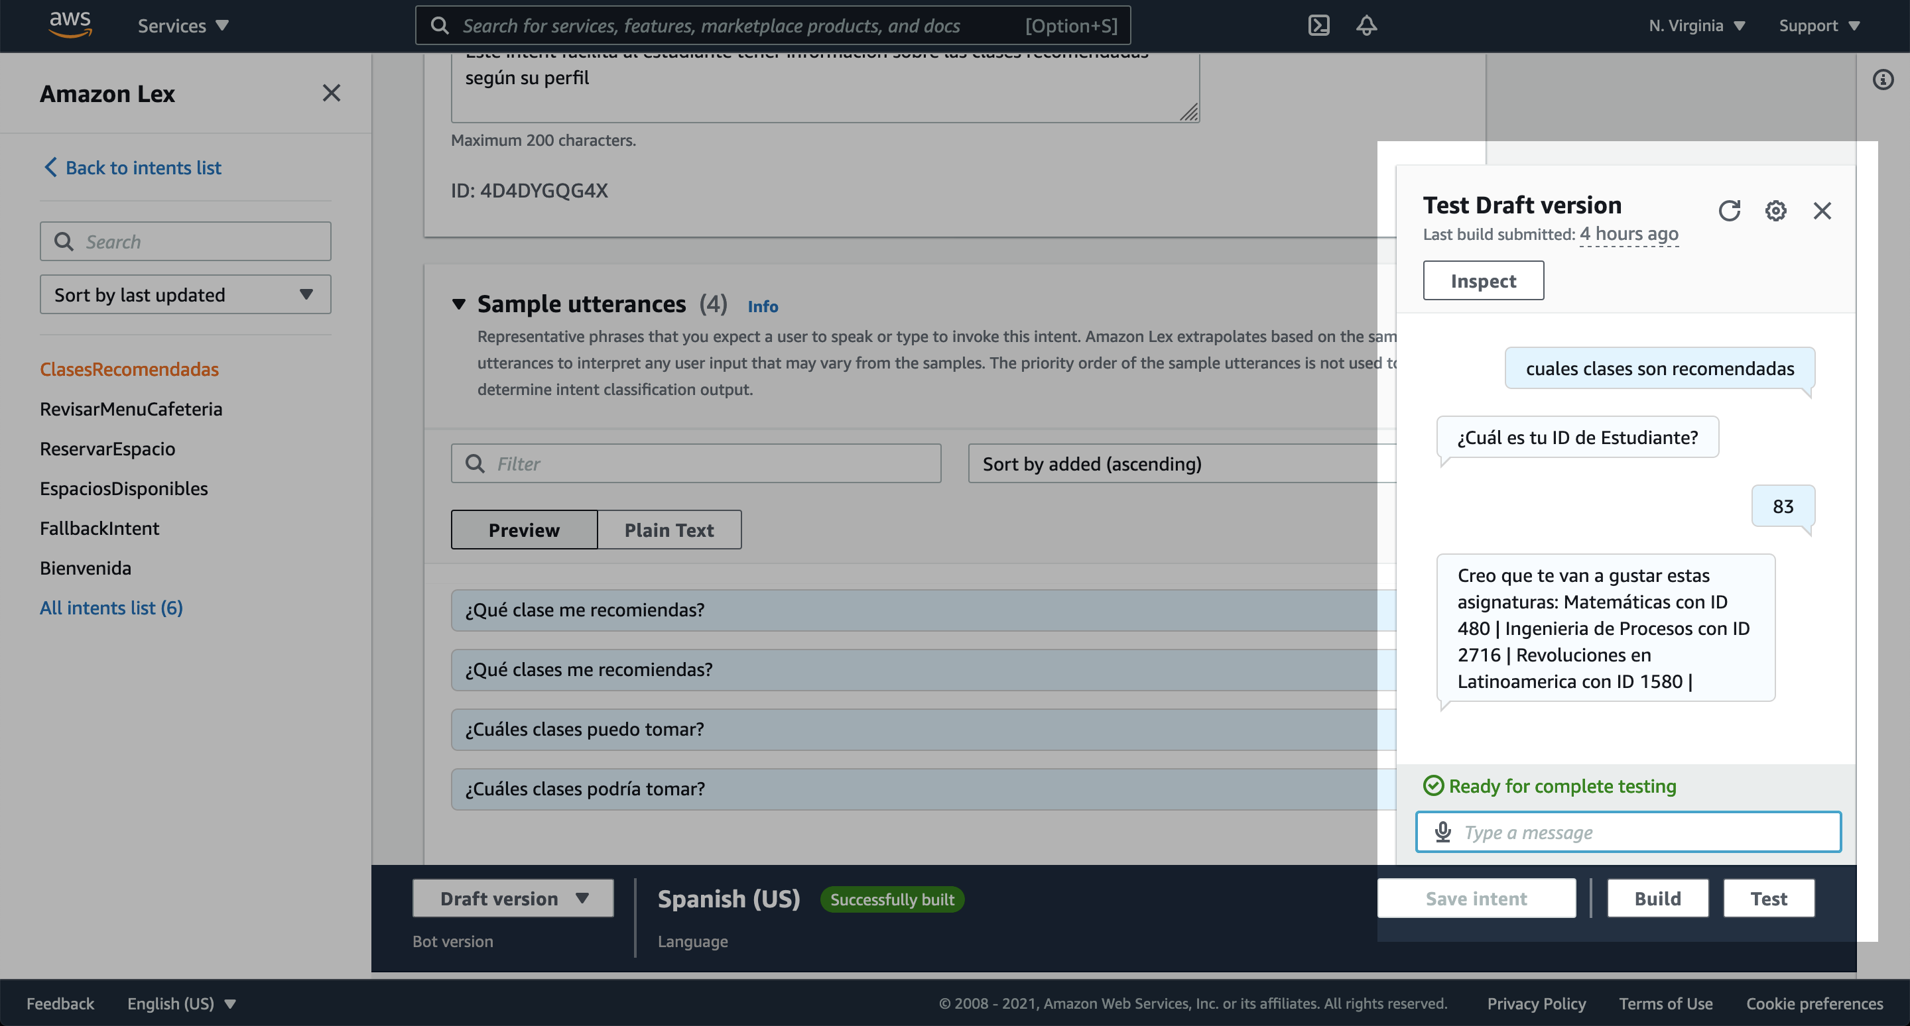Open the info panel icon
The height and width of the screenshot is (1026, 1910).
[x=1883, y=80]
